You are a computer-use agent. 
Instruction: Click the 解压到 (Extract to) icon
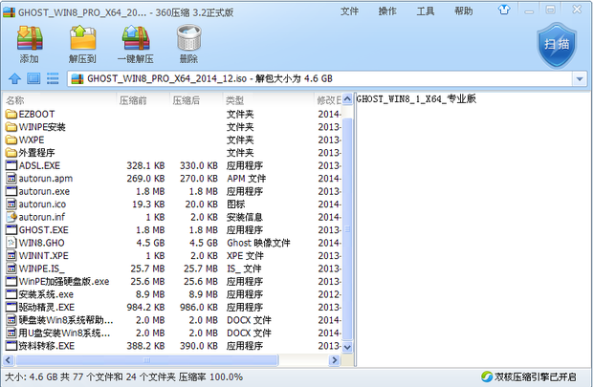click(x=82, y=38)
